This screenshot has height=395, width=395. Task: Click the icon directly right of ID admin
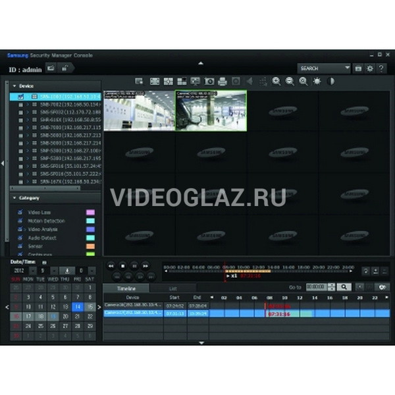click(51, 68)
